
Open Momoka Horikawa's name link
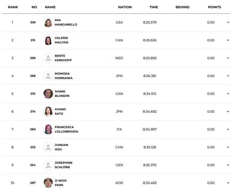(x=64, y=76)
